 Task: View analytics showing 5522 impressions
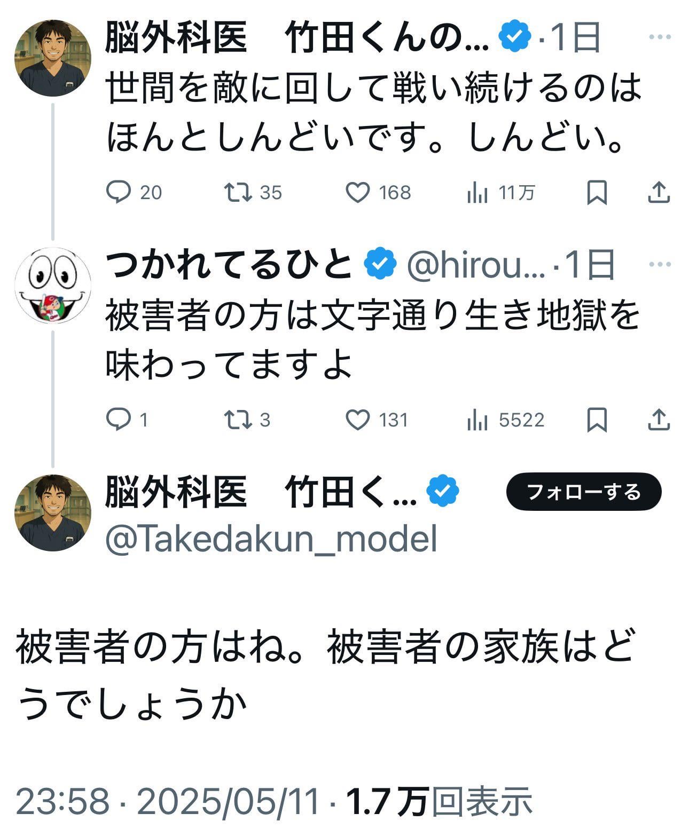pos(477,420)
